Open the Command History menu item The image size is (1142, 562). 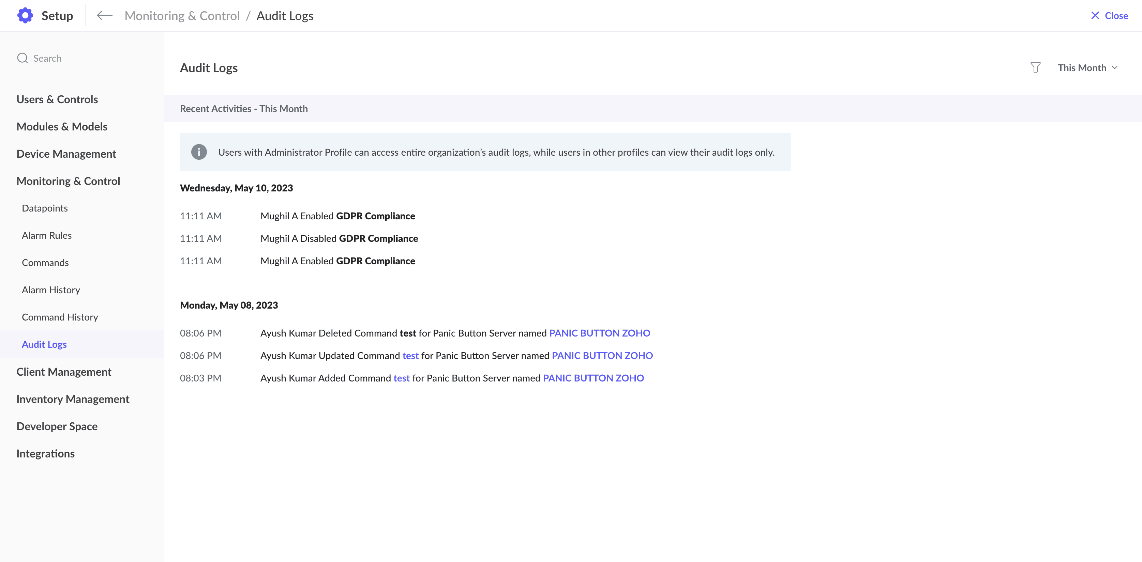pyautogui.click(x=60, y=317)
